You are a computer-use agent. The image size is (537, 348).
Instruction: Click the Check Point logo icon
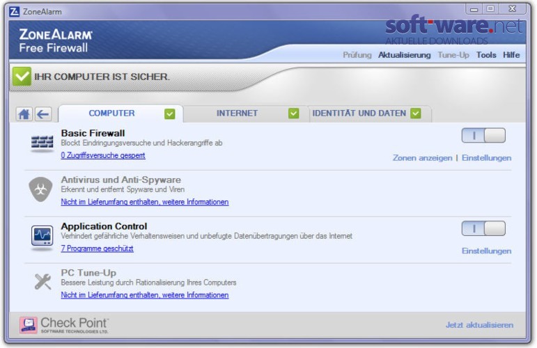(29, 325)
